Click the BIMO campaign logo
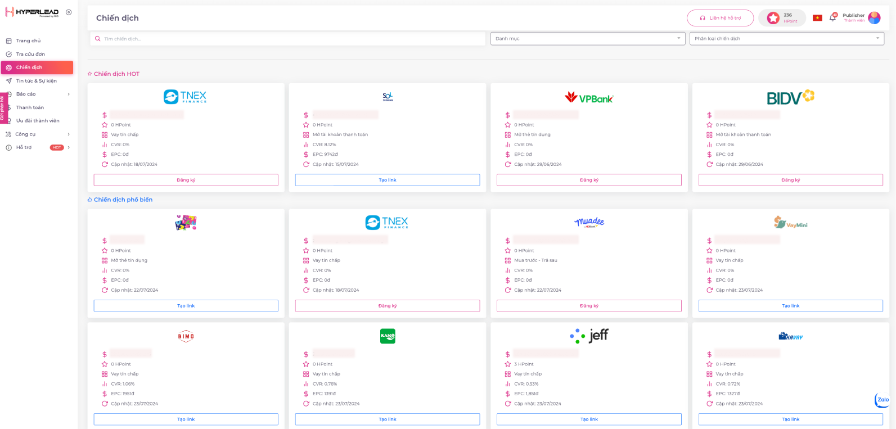The width and height of the screenshot is (896, 429). (x=186, y=336)
